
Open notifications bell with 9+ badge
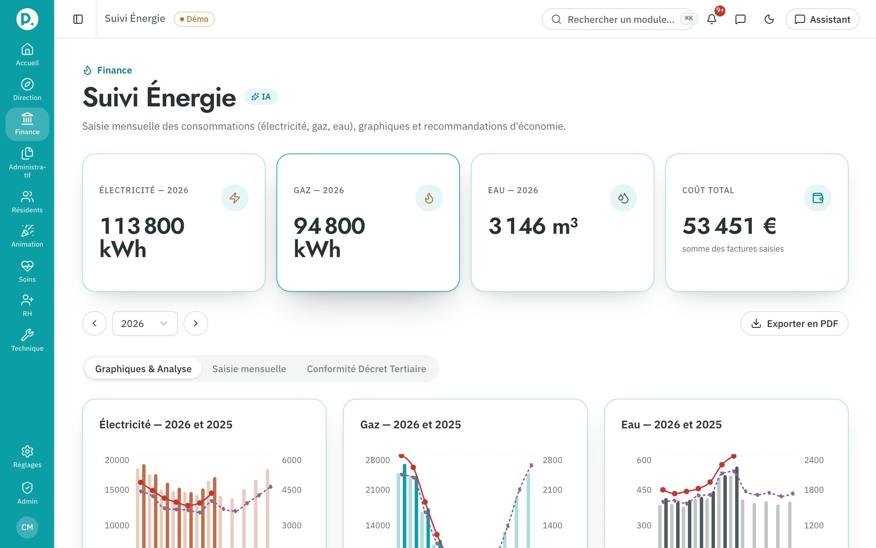[712, 19]
